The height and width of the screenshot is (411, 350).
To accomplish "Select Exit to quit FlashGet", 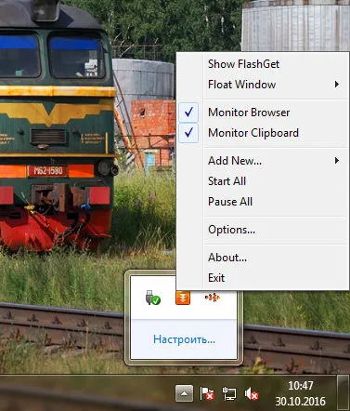I will (262, 278).
